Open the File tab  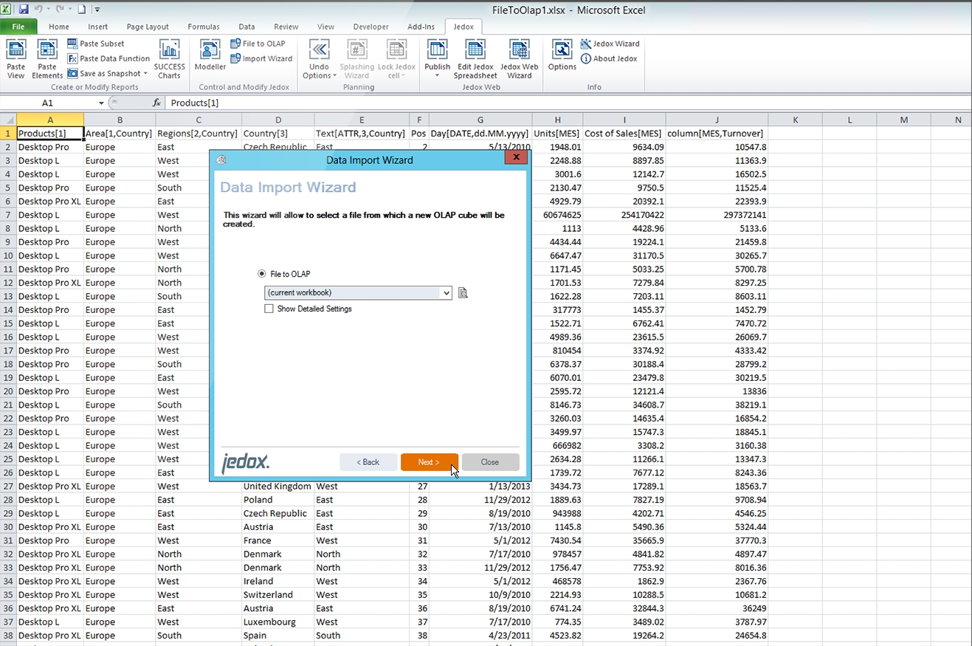click(18, 27)
